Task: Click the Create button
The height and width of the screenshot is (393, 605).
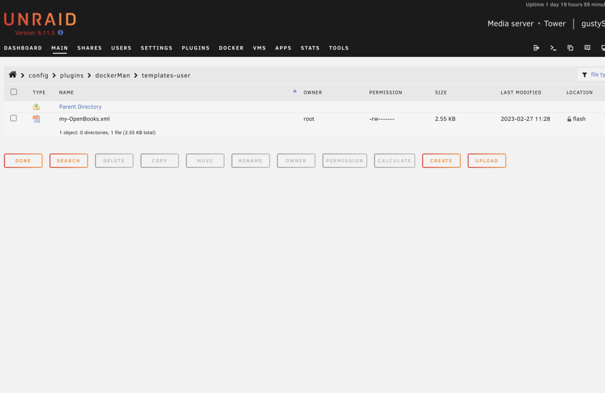Action: 442,161
